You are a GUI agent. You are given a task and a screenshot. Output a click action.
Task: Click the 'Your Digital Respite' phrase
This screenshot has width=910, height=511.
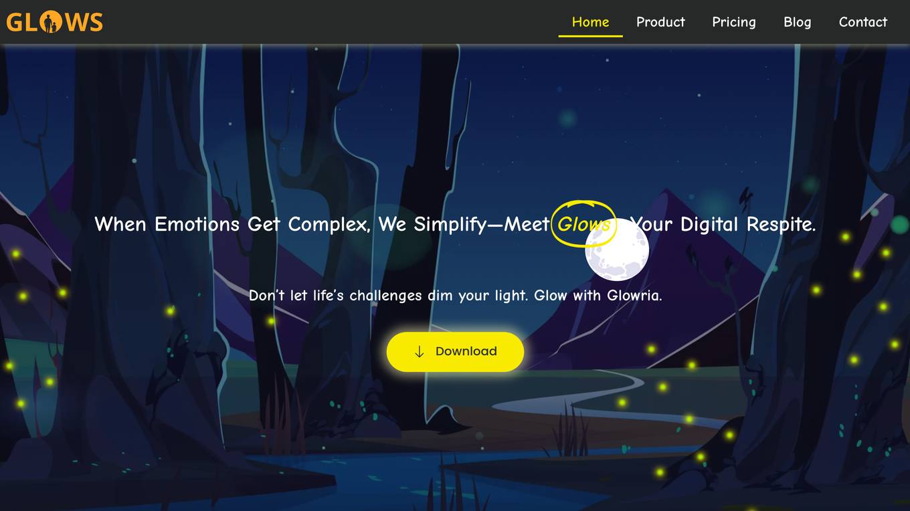click(x=723, y=224)
